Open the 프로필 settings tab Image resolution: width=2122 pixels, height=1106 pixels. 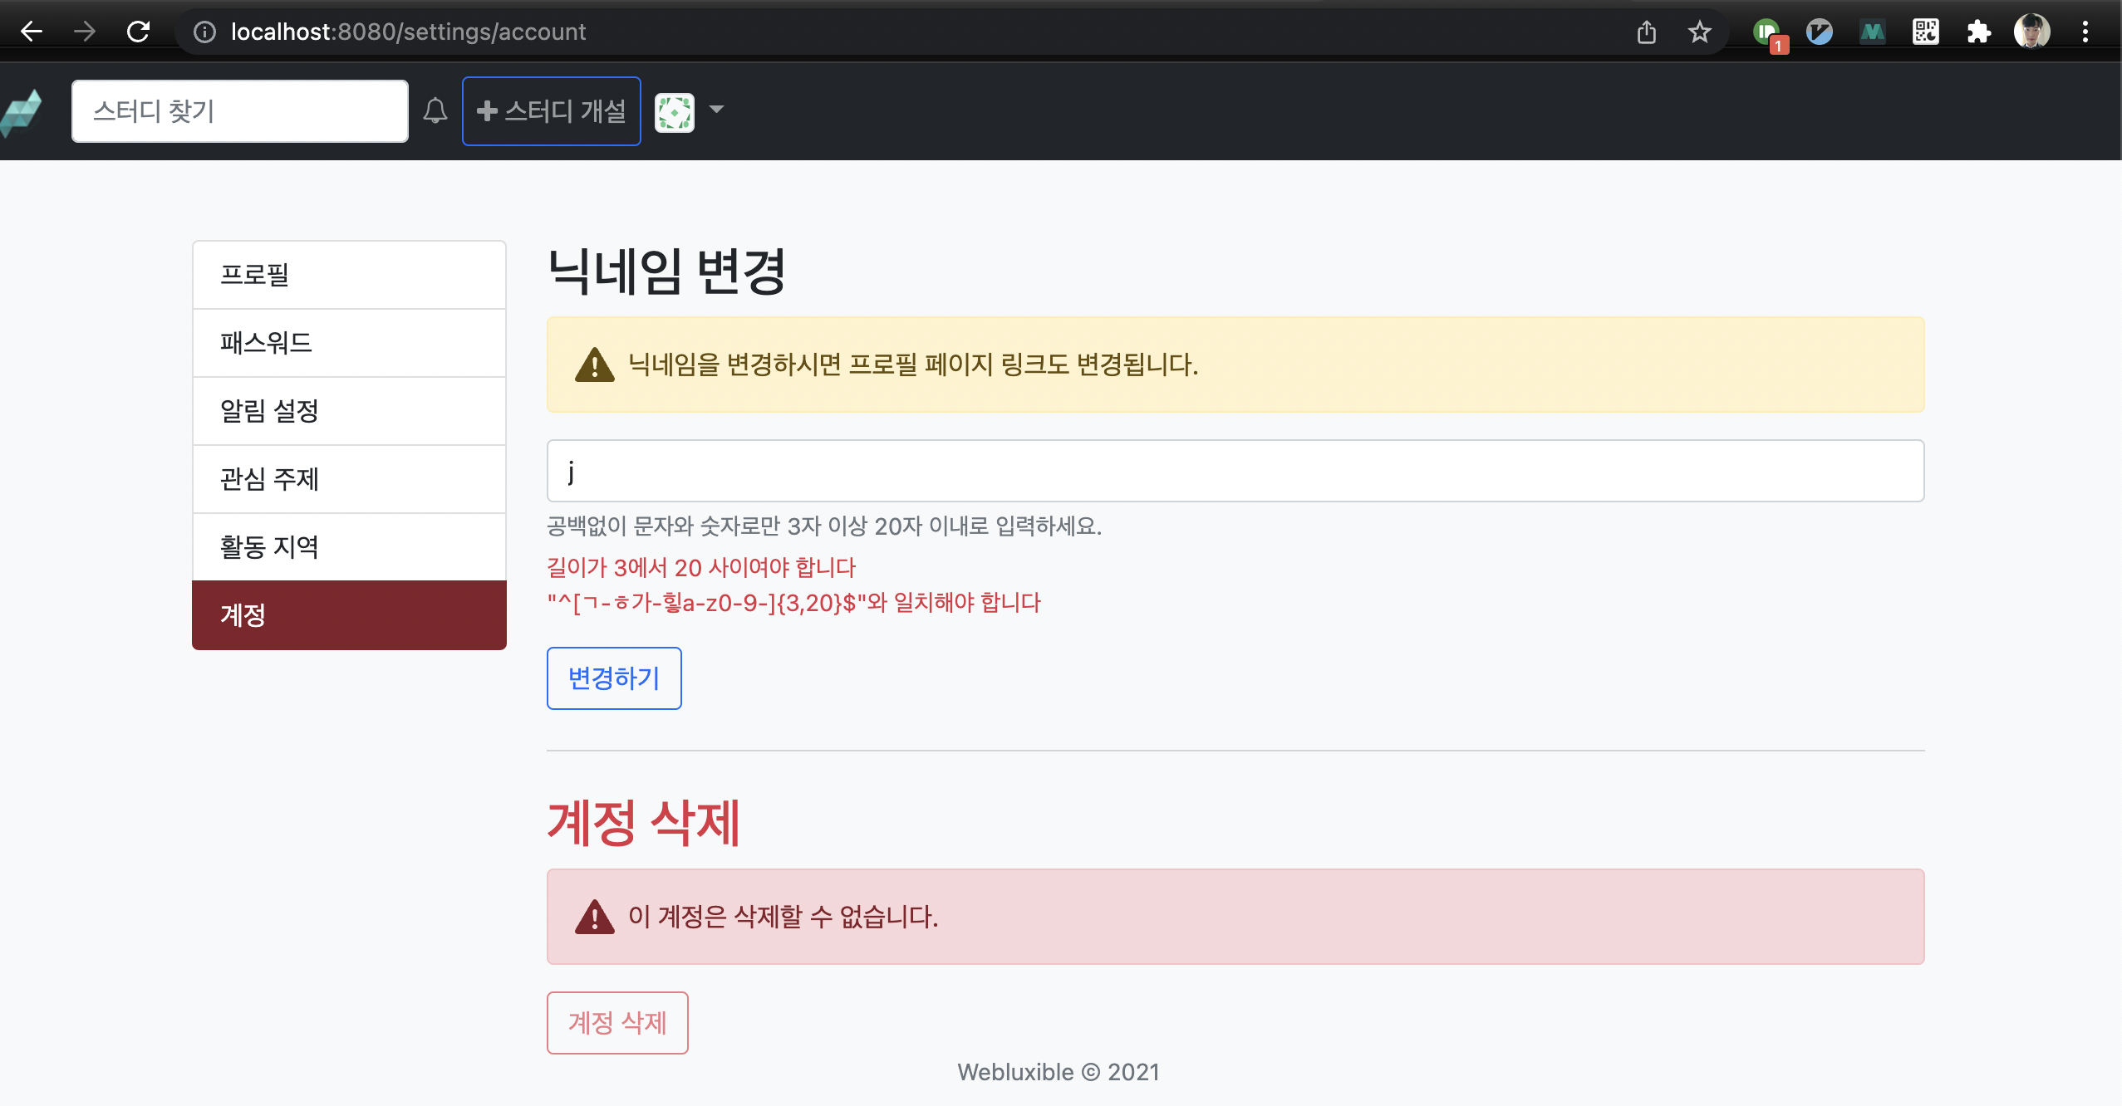(349, 275)
